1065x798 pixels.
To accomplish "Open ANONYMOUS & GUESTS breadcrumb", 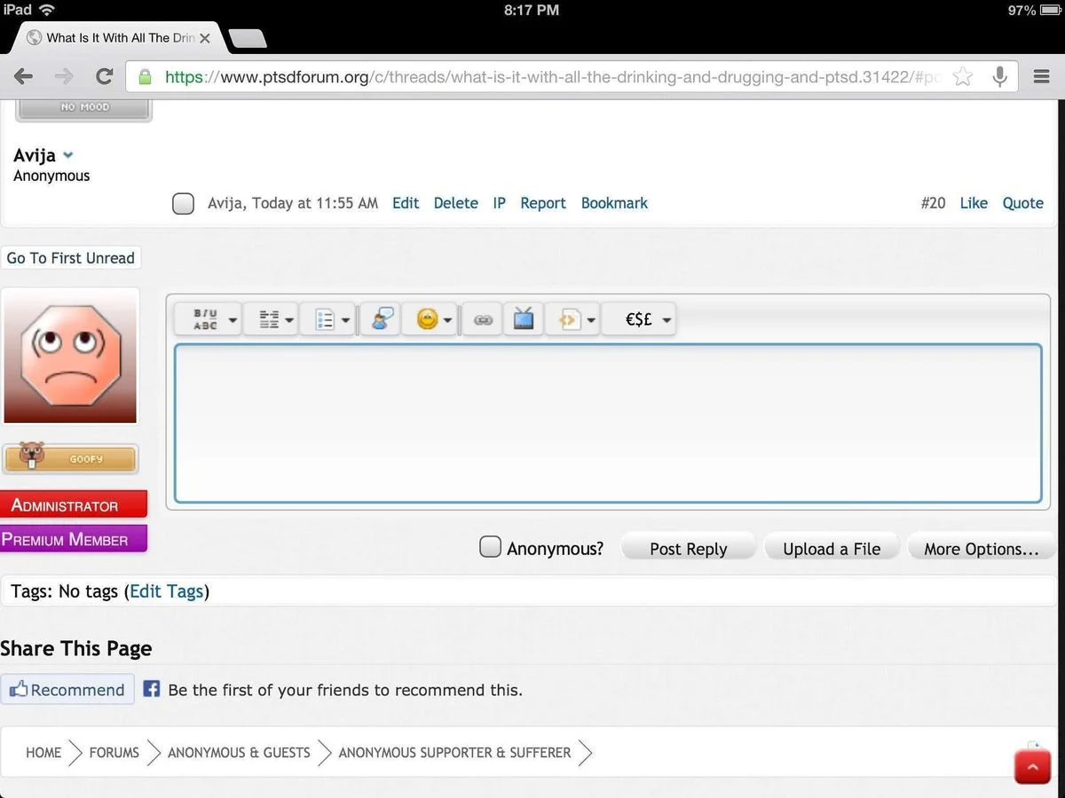I will (x=239, y=753).
